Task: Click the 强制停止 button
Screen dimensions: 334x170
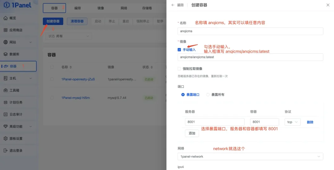Action: coord(143,21)
